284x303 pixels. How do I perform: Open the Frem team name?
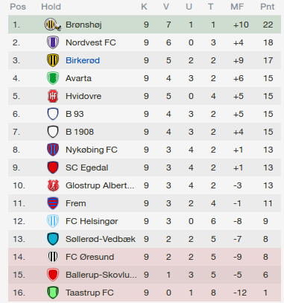point(76,203)
